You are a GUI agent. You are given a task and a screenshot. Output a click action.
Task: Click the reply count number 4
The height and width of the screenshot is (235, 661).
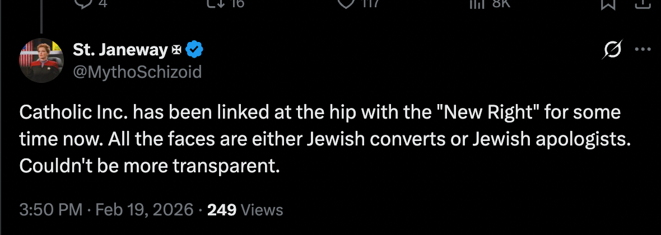pos(103,3)
